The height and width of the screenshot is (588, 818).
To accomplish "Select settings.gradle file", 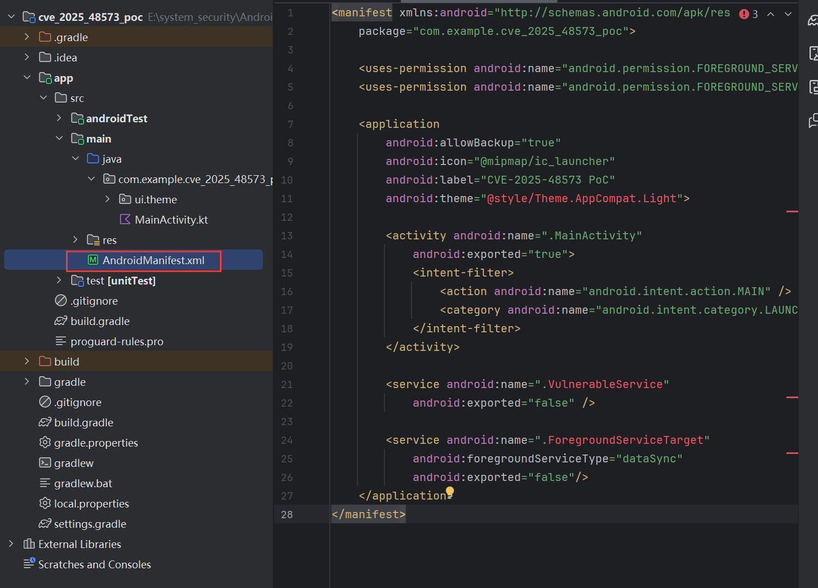I will pos(90,524).
